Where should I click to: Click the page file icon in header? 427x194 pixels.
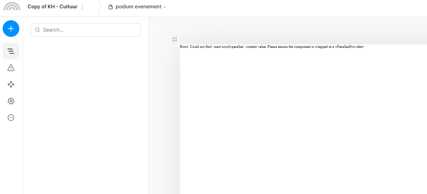pyautogui.click(x=111, y=7)
